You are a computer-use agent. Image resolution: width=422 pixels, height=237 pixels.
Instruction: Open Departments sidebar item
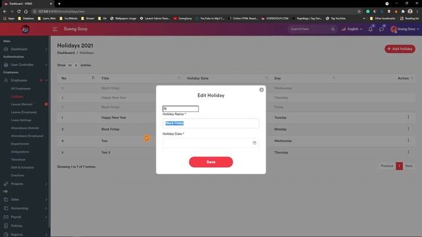(20, 144)
